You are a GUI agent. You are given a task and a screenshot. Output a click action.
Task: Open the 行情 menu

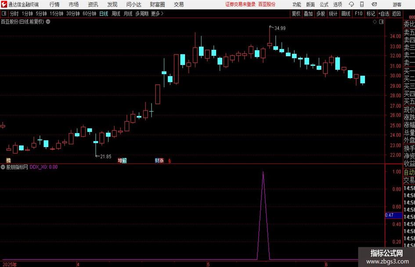click(x=54, y=4)
